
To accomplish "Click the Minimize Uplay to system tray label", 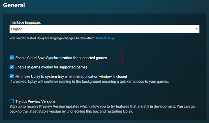I will click(x=71, y=76).
